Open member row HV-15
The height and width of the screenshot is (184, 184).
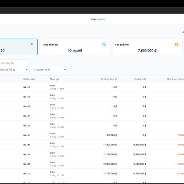pos(92,126)
